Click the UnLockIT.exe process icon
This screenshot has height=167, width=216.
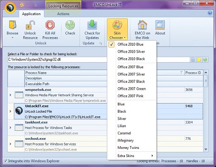pos(19,111)
